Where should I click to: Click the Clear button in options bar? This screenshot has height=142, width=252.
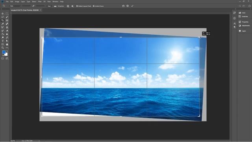click(x=49, y=6)
